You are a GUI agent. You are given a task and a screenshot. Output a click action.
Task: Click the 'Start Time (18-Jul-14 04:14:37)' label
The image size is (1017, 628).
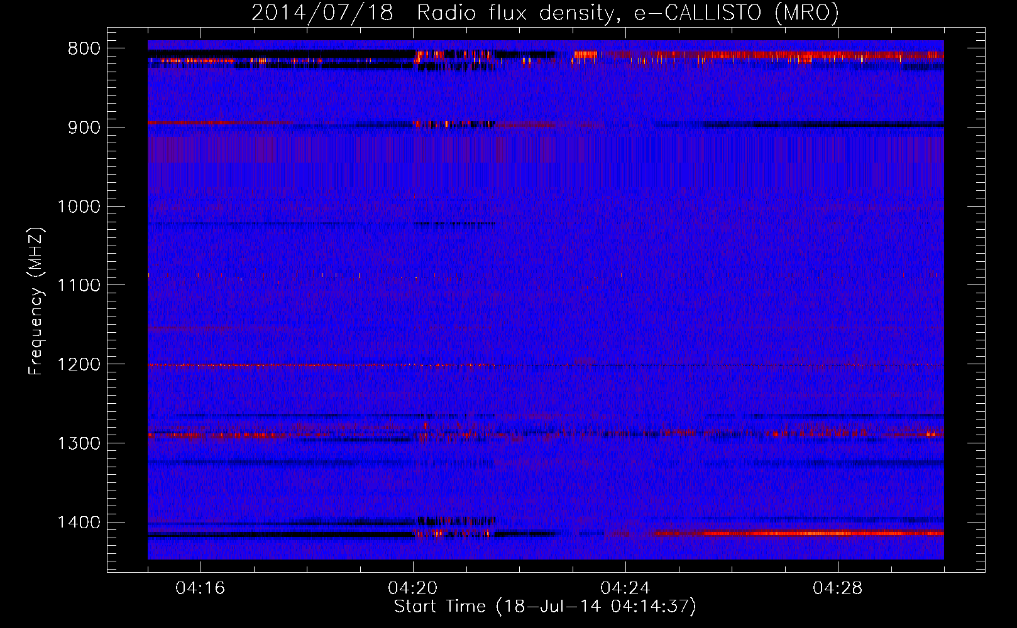click(545, 607)
